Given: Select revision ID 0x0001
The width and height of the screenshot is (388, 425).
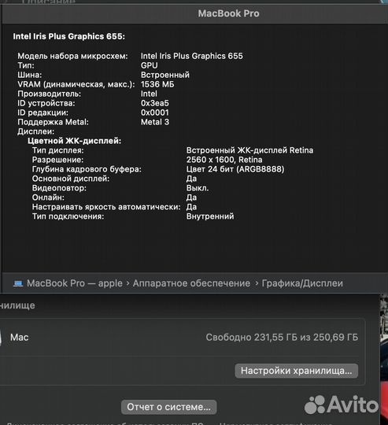Looking at the screenshot, I should click(155, 113).
